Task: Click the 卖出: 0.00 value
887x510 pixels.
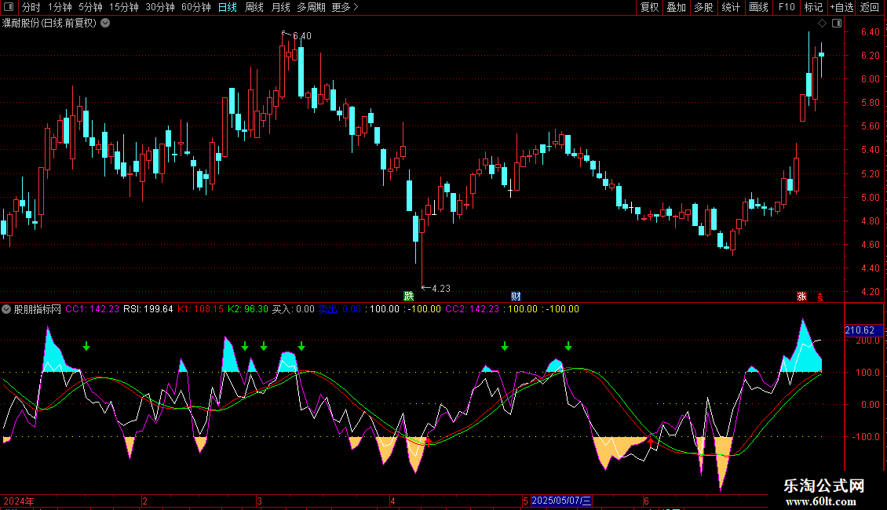Action: 339,309
